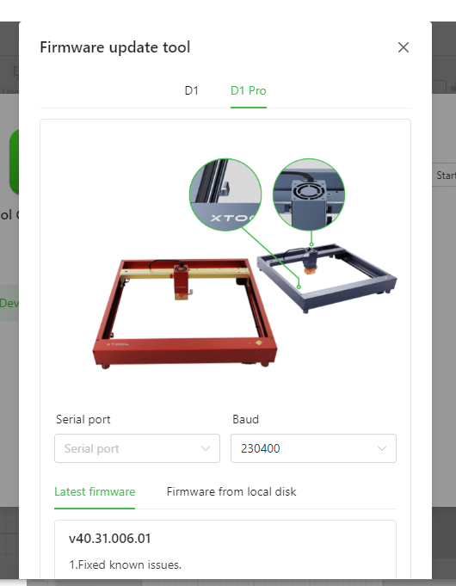Click the orange laser module on red machine
The height and width of the screenshot is (586, 456).
[182, 296]
